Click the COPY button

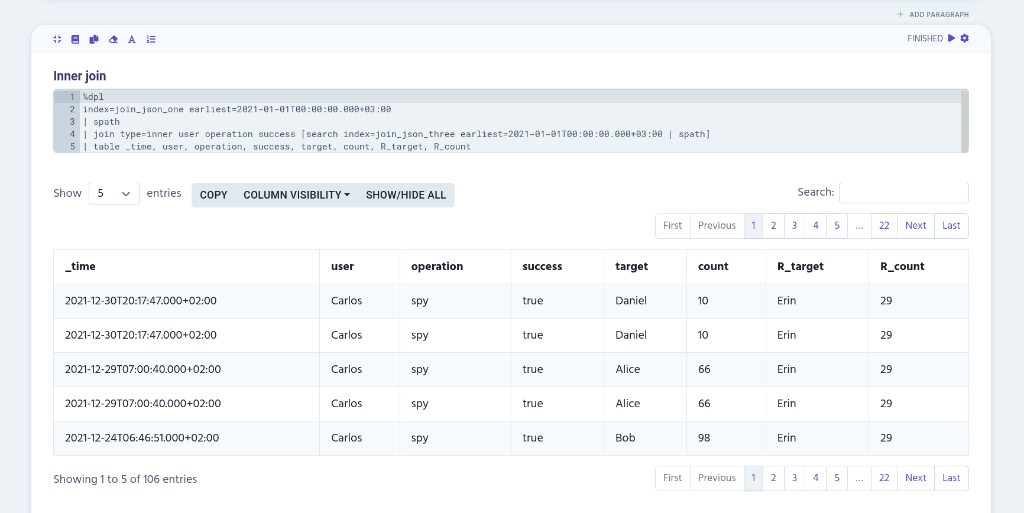coord(213,195)
